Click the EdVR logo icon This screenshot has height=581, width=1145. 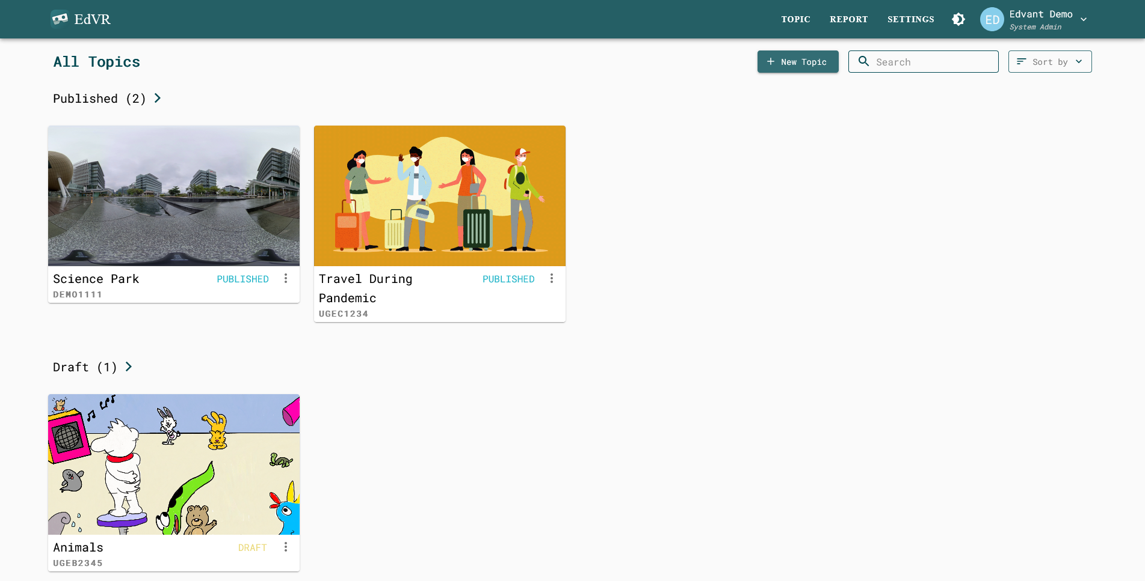tap(60, 19)
